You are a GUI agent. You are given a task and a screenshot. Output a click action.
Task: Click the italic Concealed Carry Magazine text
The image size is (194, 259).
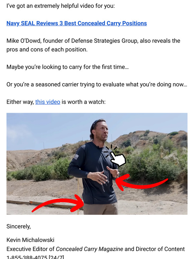point(89,249)
